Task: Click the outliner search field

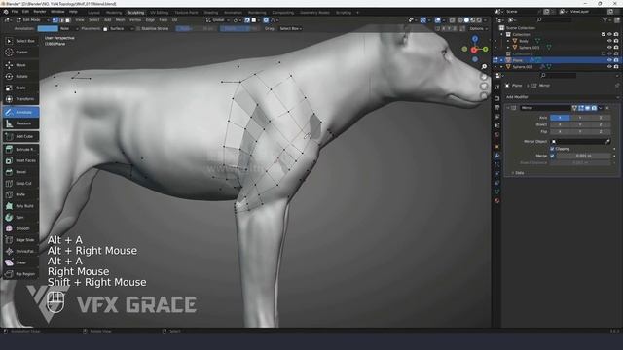Action: pyautogui.click(x=554, y=19)
